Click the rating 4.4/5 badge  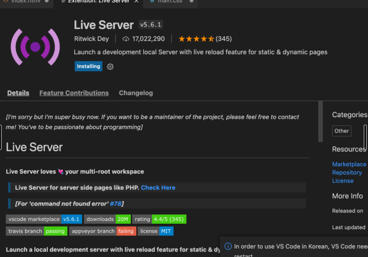coord(159,219)
